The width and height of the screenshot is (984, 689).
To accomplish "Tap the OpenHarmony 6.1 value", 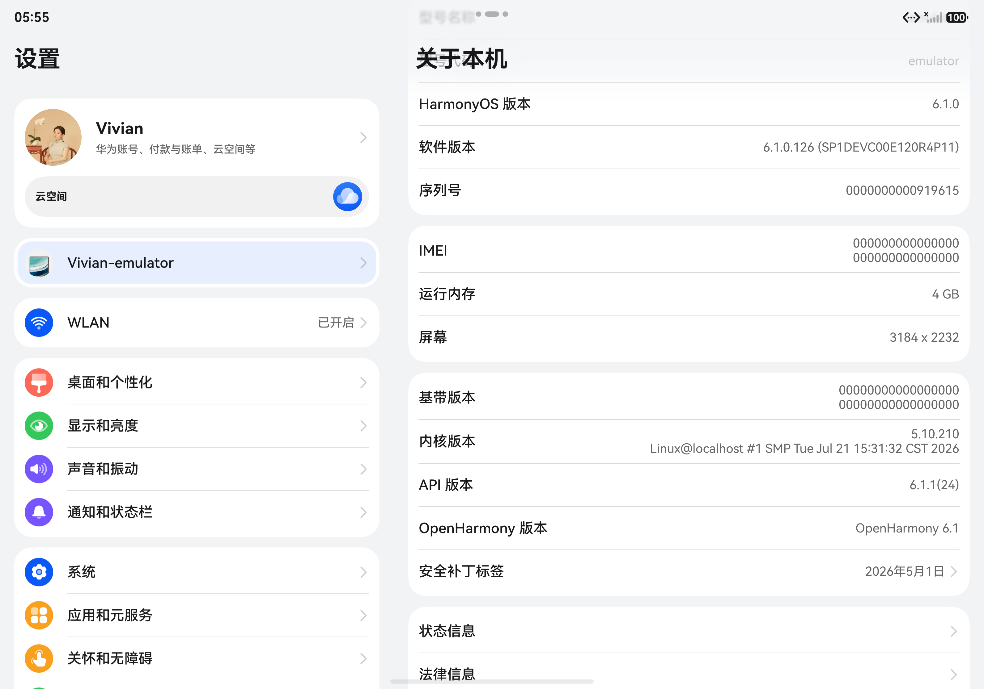I will pyautogui.click(x=907, y=528).
